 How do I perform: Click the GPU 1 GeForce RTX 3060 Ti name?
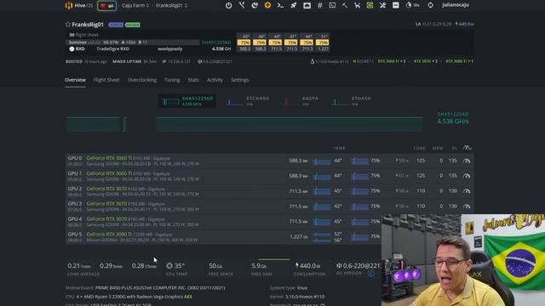pyautogui.click(x=109, y=173)
